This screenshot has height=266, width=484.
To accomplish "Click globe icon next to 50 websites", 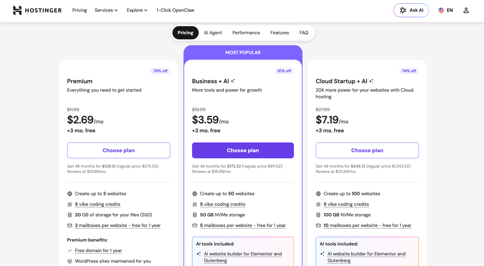I will click(195, 194).
